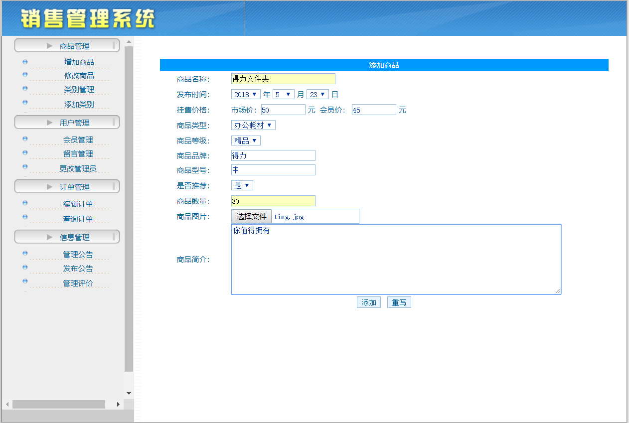Screen dimensions: 629x423
Task: Click the bullet icon beside 管理公告
Action: click(25, 254)
